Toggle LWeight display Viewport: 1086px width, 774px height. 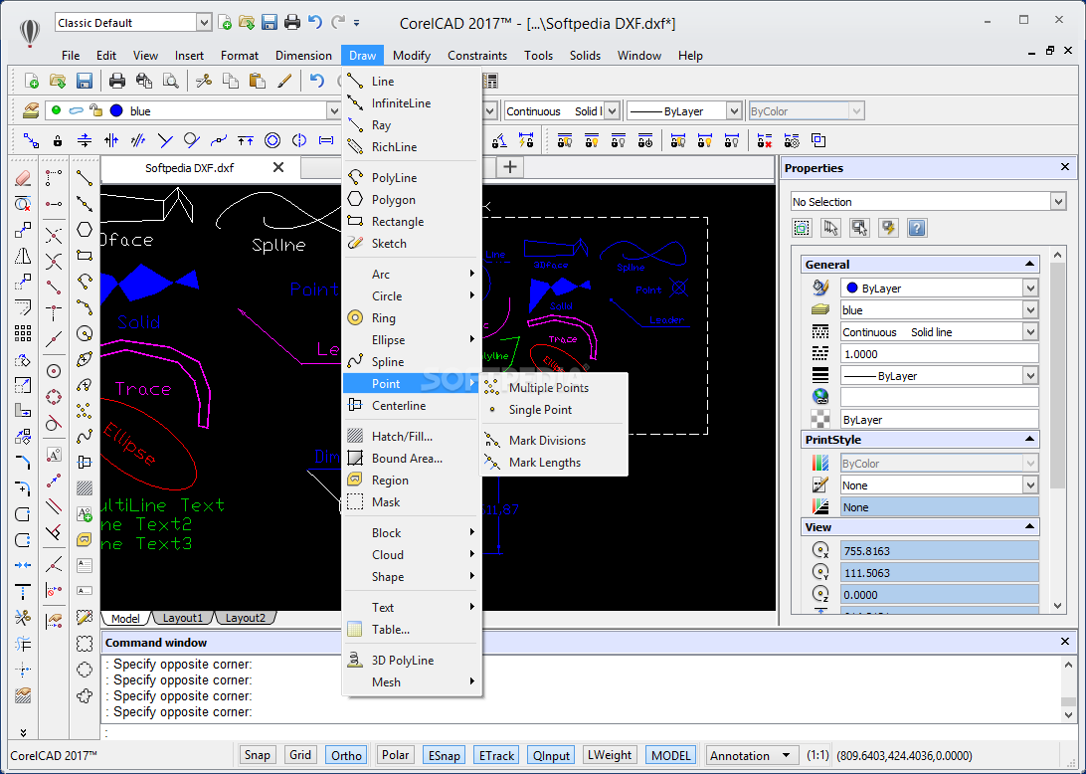tap(610, 755)
